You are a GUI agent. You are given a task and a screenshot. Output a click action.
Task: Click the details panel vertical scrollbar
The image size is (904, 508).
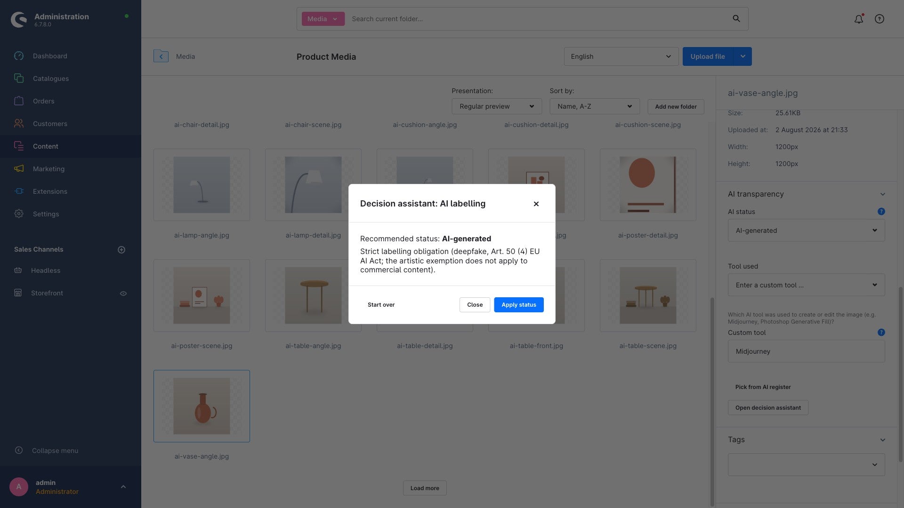tap(901, 374)
